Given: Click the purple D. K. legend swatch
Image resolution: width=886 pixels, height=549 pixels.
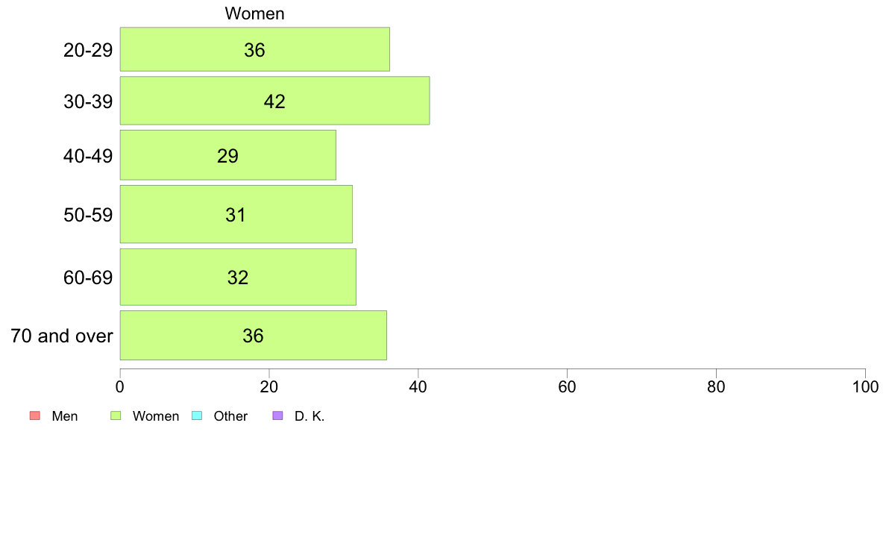Looking at the screenshot, I should coord(277,415).
